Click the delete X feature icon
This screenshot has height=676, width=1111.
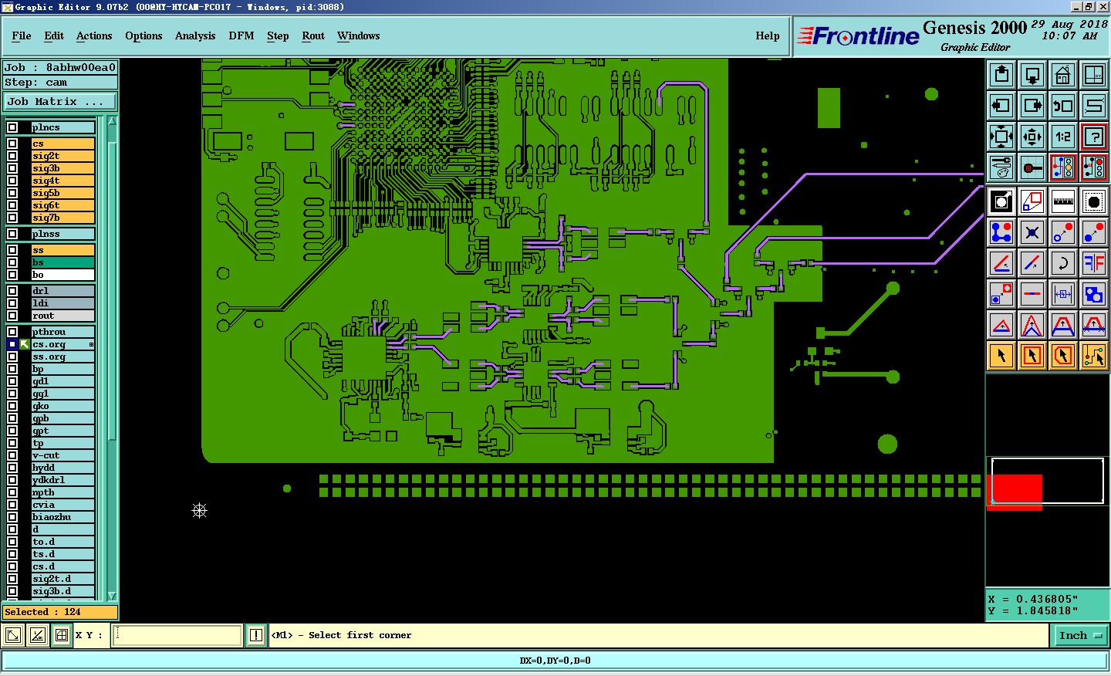point(1032,232)
